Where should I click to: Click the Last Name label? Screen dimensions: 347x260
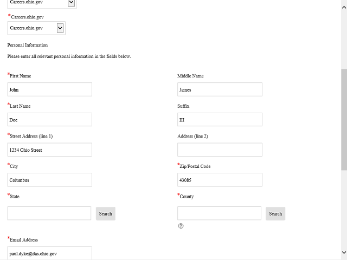(x=20, y=106)
